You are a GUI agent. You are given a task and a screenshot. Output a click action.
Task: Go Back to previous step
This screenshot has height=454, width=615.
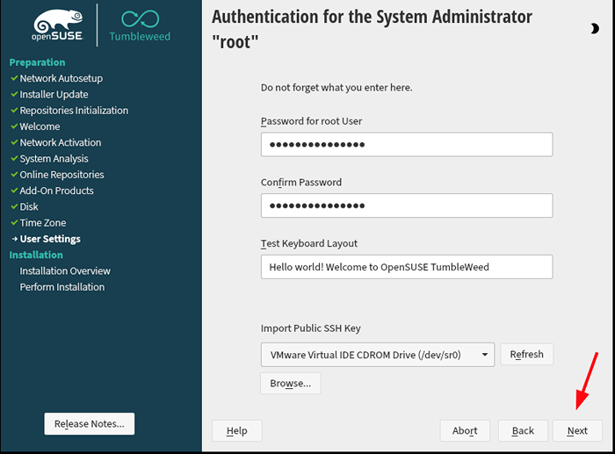pos(523,431)
